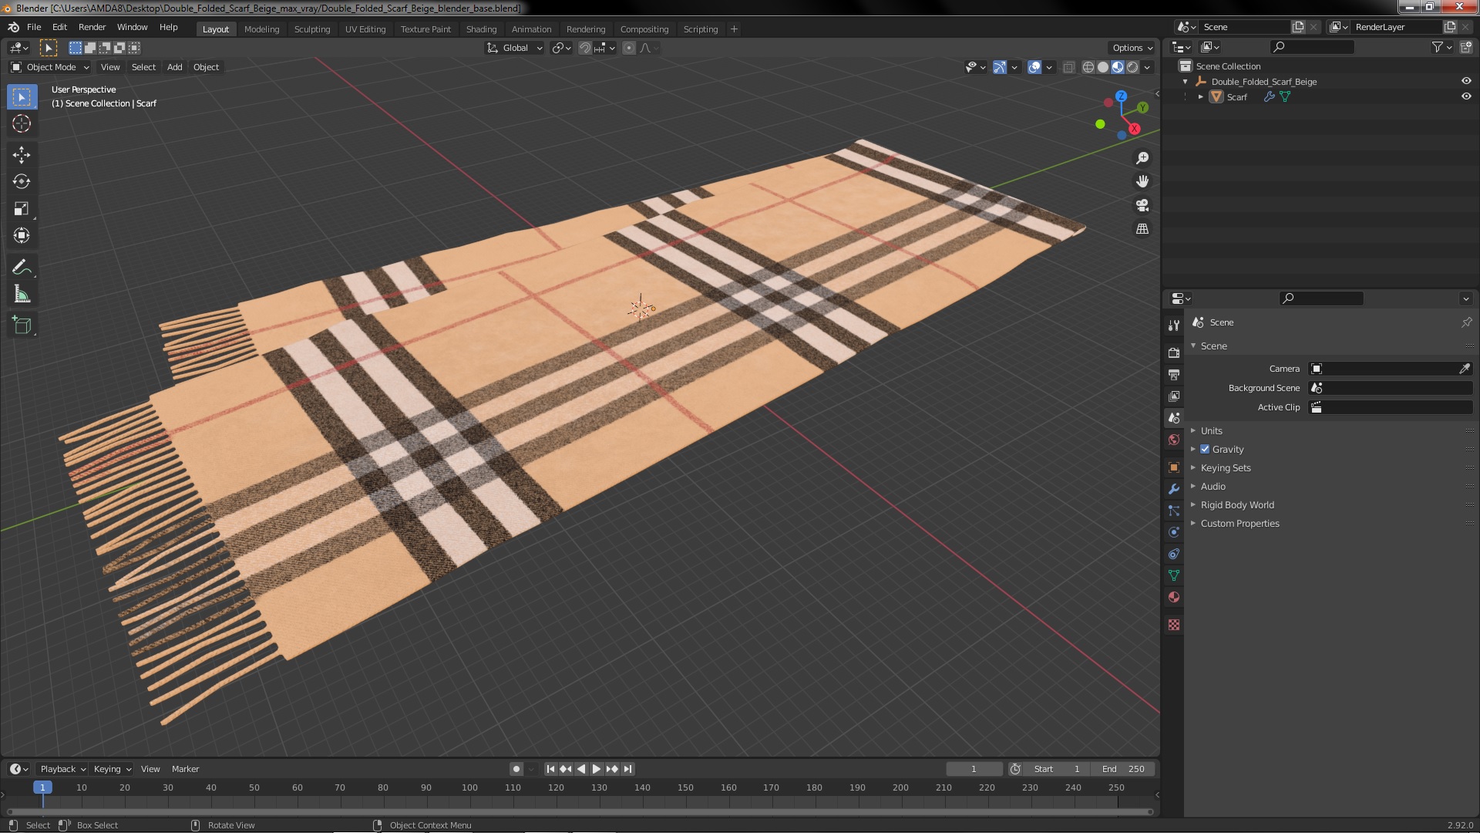Toggle the camera view icon
Screen dimensions: 1480x833
1142,205
